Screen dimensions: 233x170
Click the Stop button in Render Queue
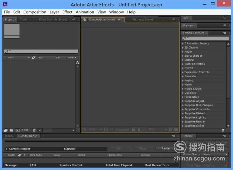(119, 148)
